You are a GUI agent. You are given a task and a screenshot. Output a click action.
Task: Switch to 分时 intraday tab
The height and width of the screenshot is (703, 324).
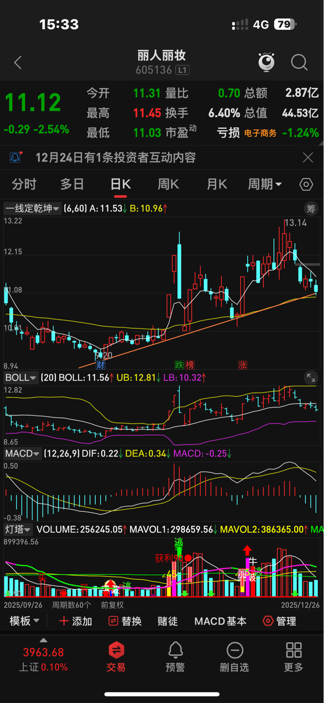tap(24, 185)
